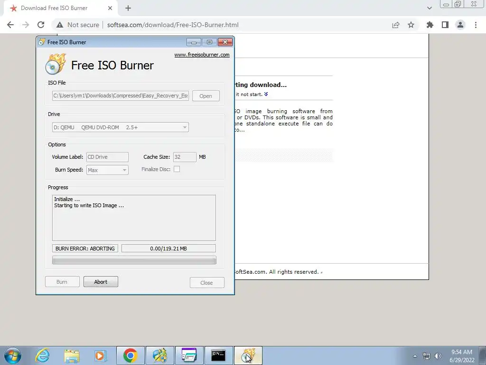Close the Download Free ISO Burner tab
The image size is (486, 365).
click(110, 8)
